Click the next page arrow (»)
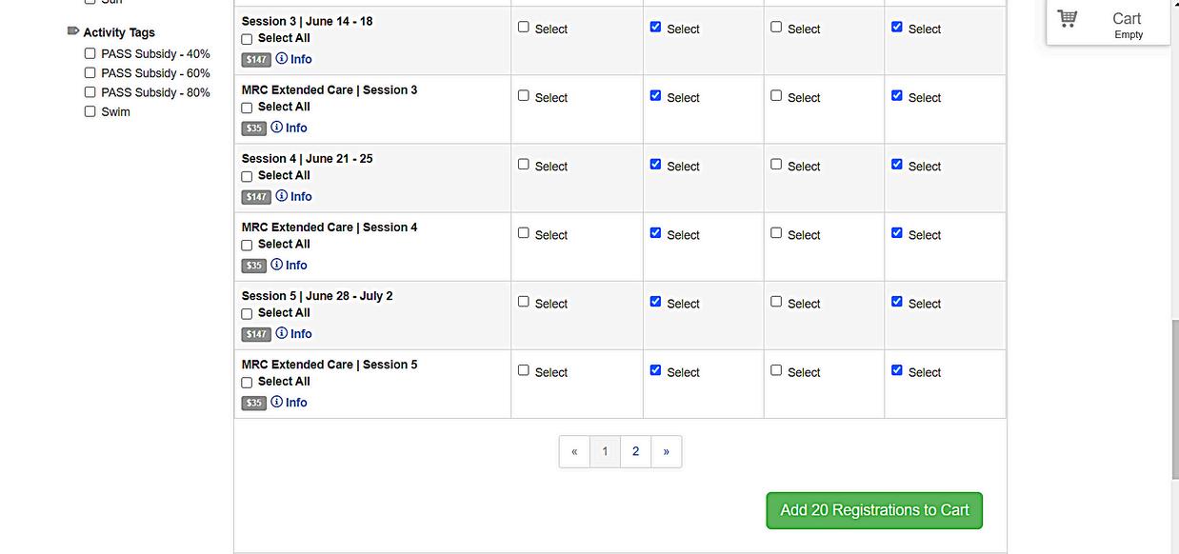 pyautogui.click(x=666, y=451)
